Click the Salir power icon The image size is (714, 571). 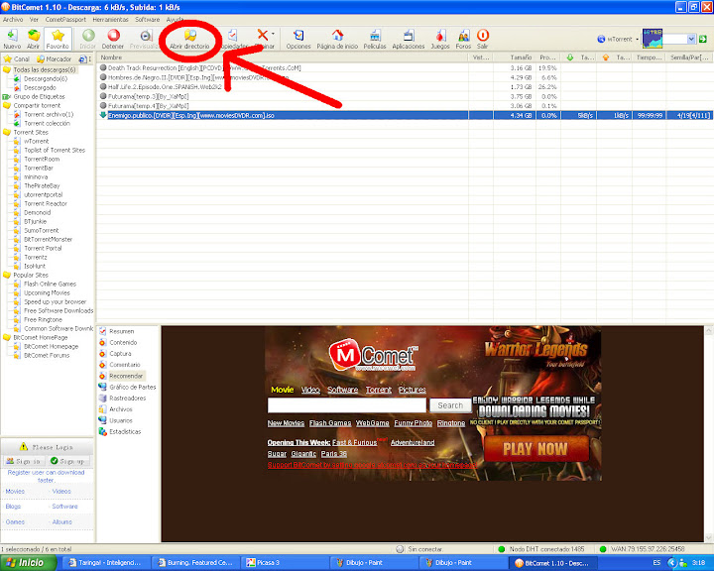(x=483, y=36)
